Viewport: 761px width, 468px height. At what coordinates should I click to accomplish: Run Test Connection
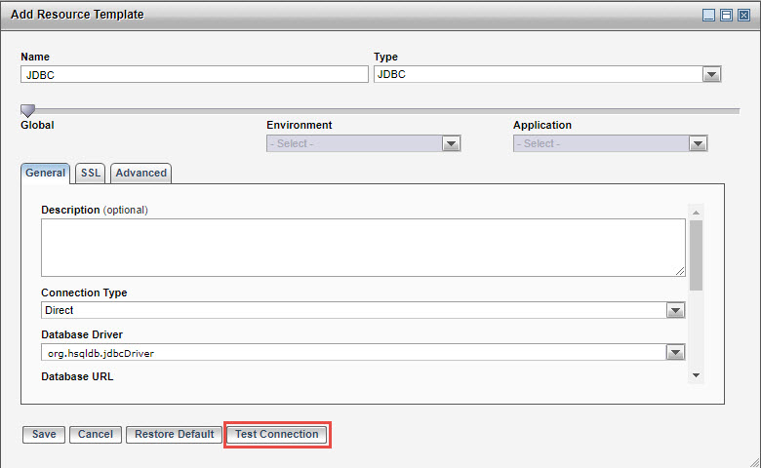point(276,434)
